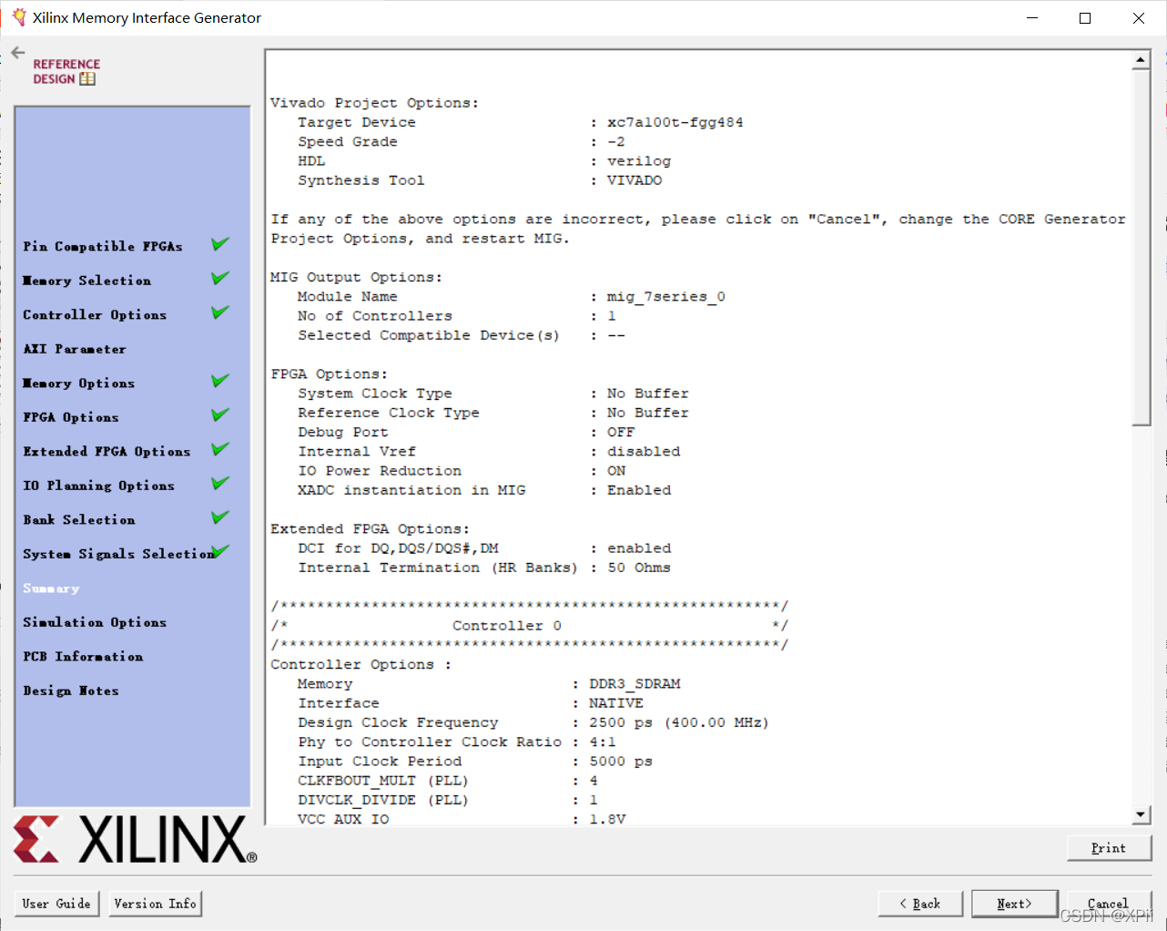
Task: Click the NATIVE interface value
Action: [x=616, y=703]
